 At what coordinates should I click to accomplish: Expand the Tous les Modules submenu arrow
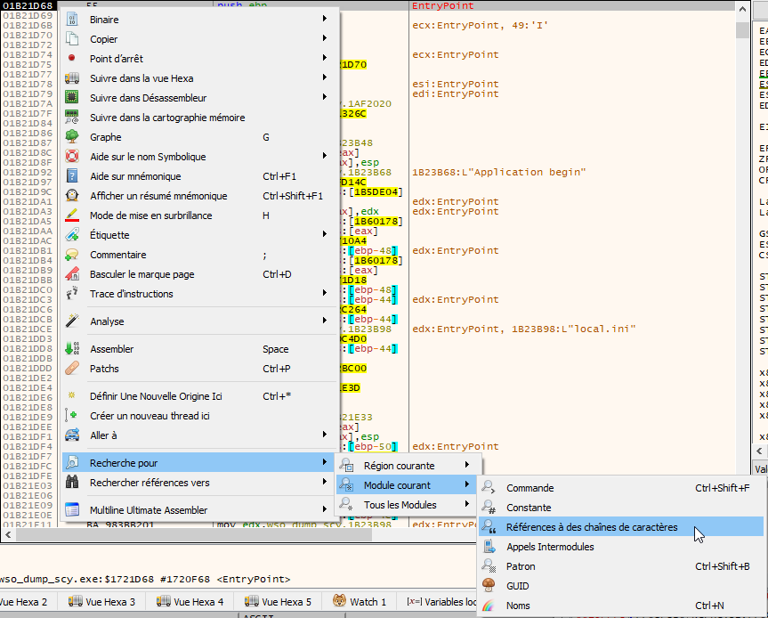click(x=466, y=505)
